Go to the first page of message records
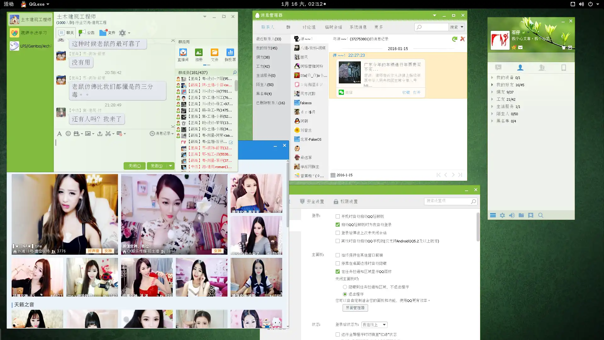 439,175
